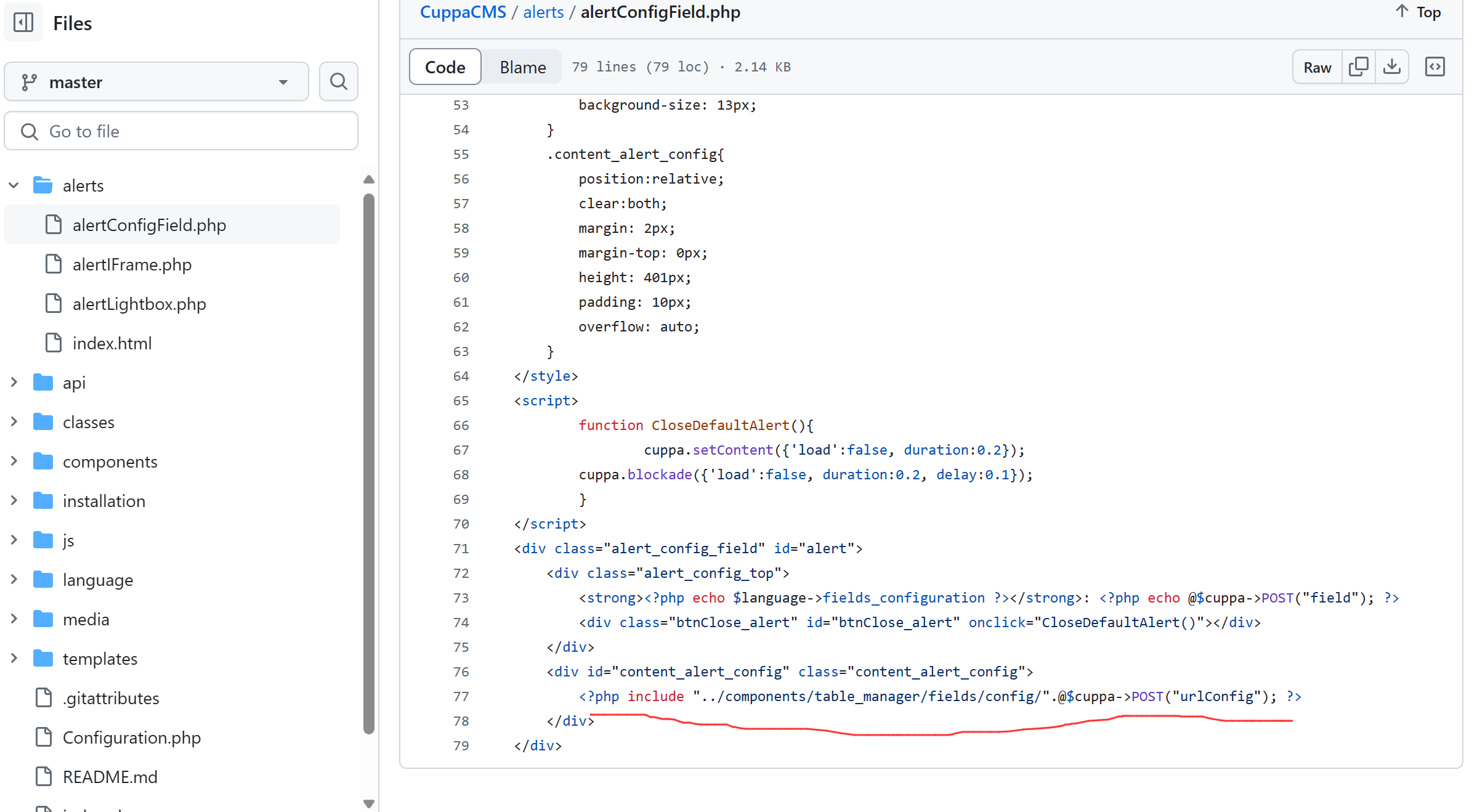Open alertLightbox.php in file tree
The image size is (1477, 812).
coord(139,304)
